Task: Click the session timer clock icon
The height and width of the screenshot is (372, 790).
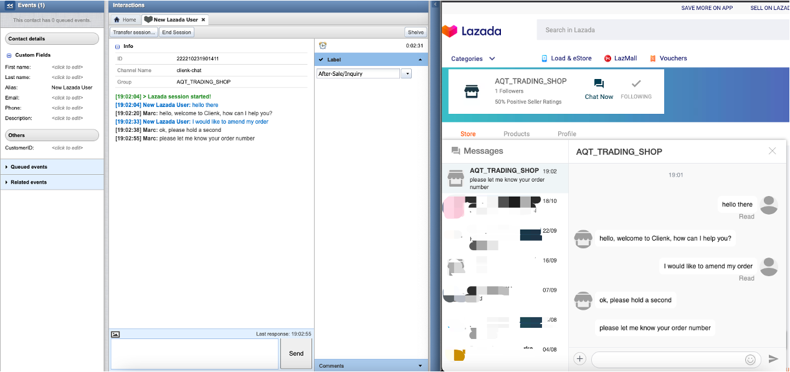Action: (x=323, y=45)
